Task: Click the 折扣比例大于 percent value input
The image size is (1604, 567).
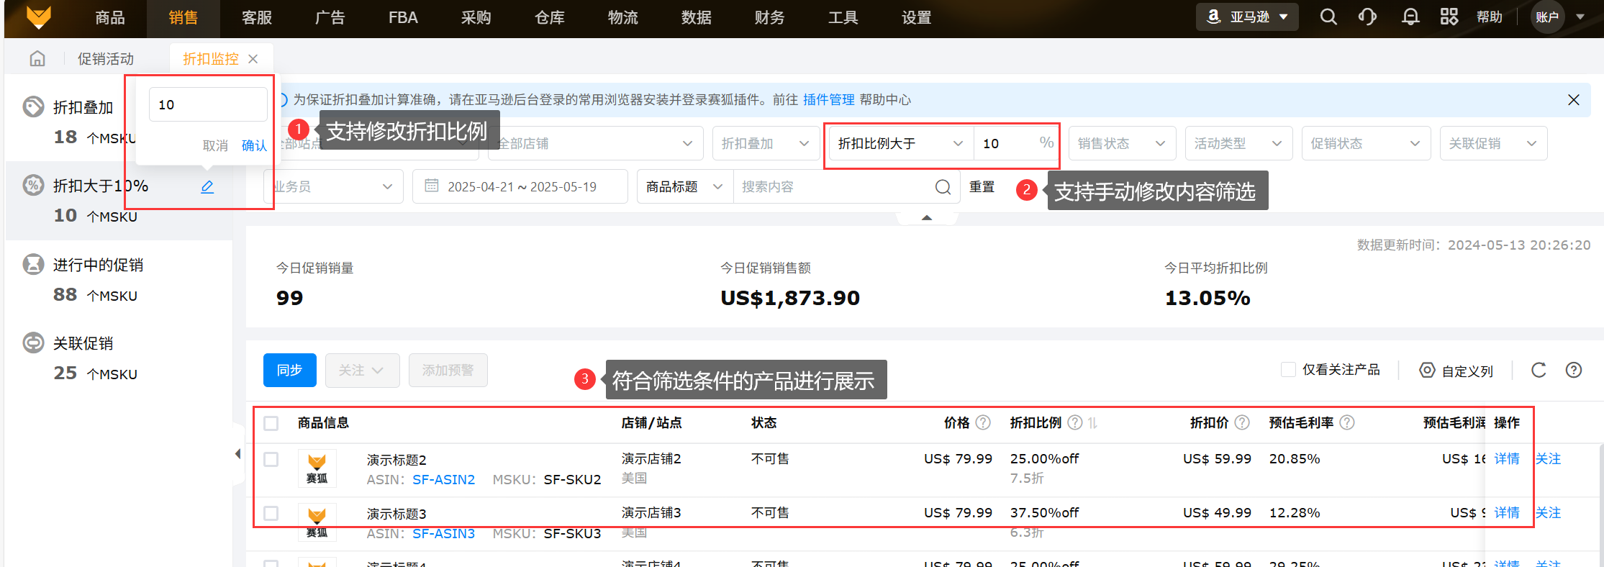Action: (x=1005, y=143)
